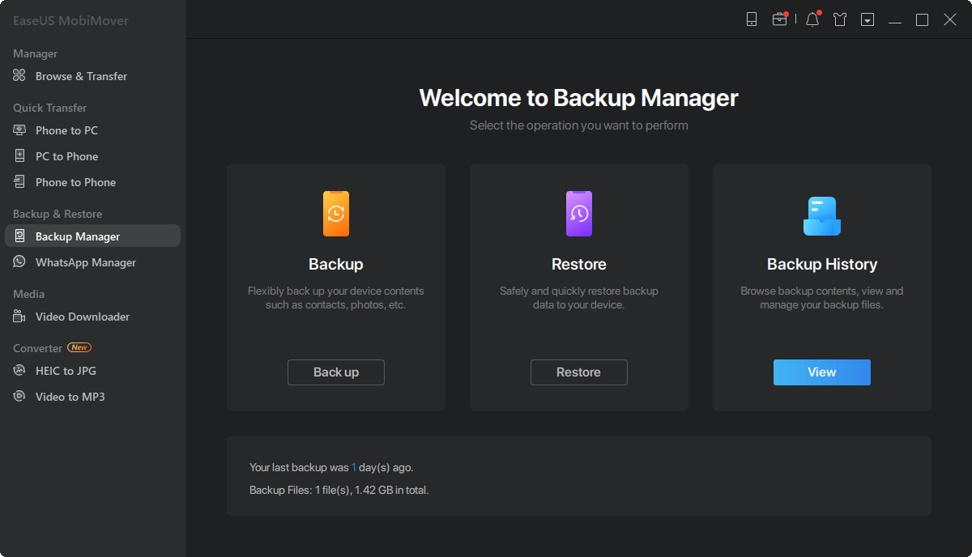The width and height of the screenshot is (972, 557).
Task: Click the Video Downloader sidebar icon
Action: (x=19, y=317)
